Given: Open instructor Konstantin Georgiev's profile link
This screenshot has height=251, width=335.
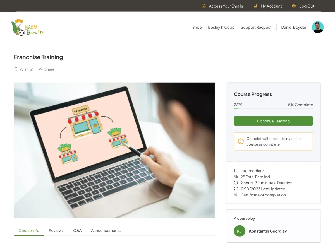Looking at the screenshot, I should 268,231.
